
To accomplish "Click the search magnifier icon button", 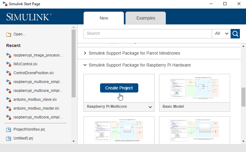I will click(x=235, y=34).
